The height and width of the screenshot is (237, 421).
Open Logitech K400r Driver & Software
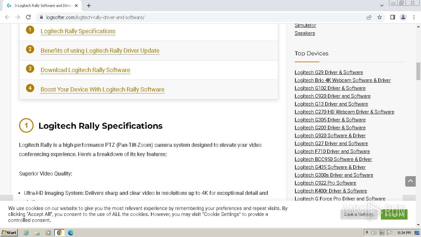click(x=331, y=191)
